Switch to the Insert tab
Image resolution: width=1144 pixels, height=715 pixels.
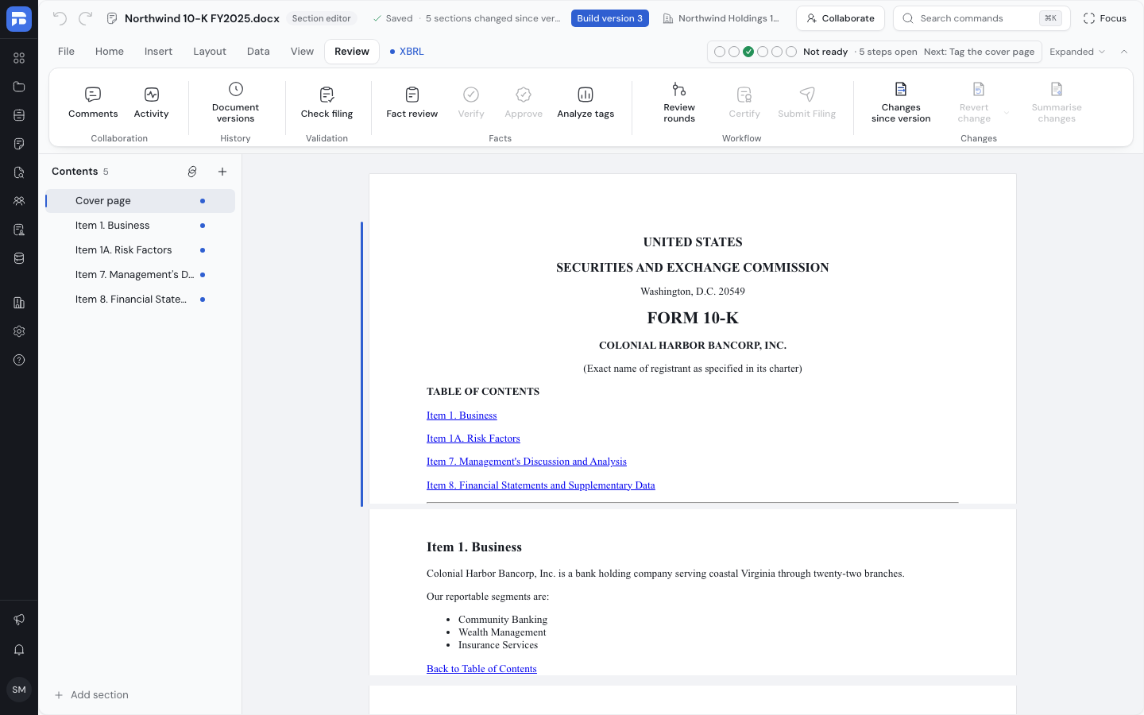tap(158, 52)
